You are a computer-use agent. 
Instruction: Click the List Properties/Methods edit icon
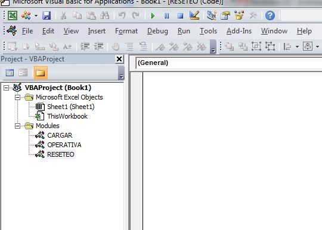pyautogui.click(x=13, y=46)
